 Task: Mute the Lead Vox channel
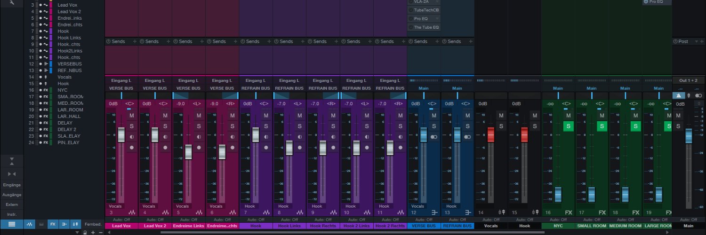(132, 116)
